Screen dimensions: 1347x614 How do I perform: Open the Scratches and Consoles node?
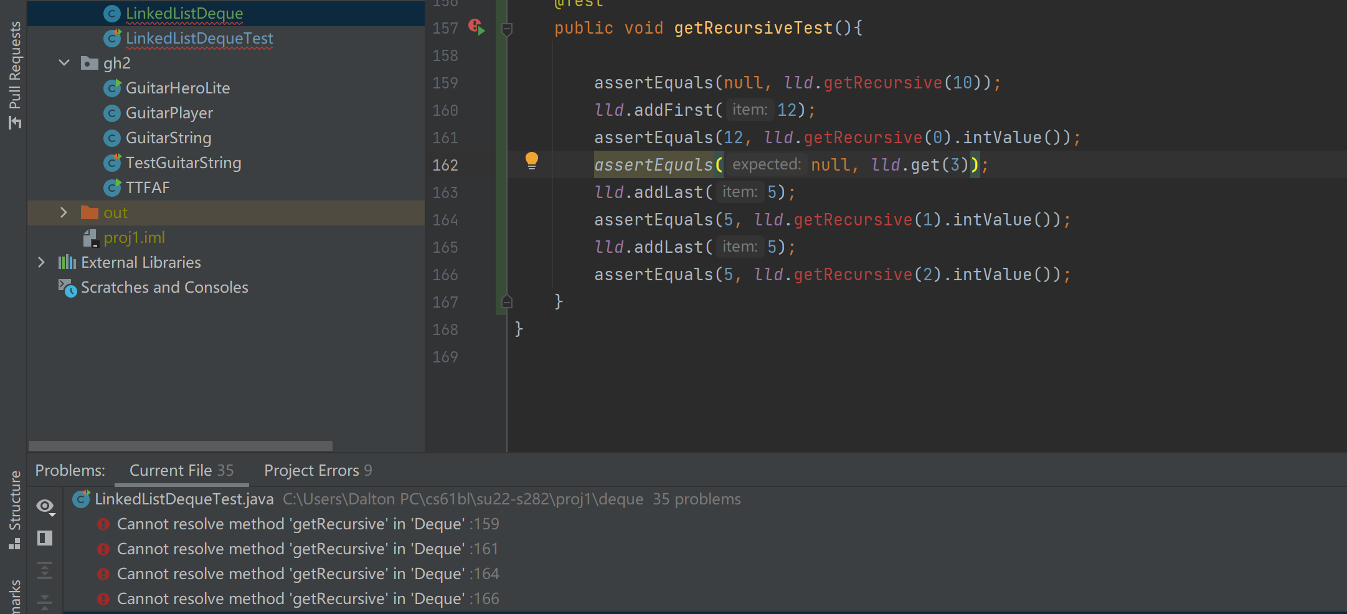164,287
